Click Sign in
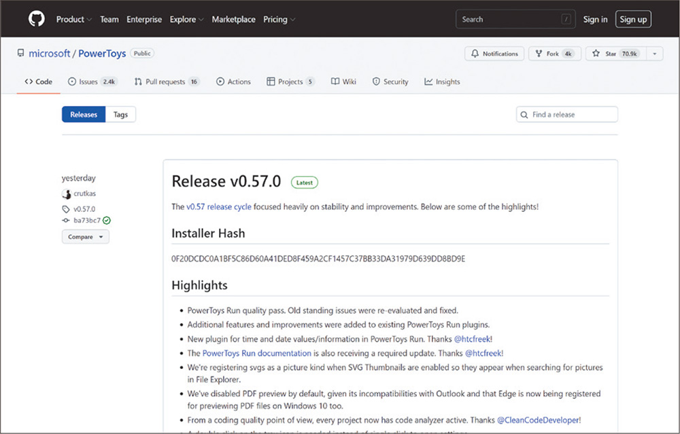 pos(595,20)
